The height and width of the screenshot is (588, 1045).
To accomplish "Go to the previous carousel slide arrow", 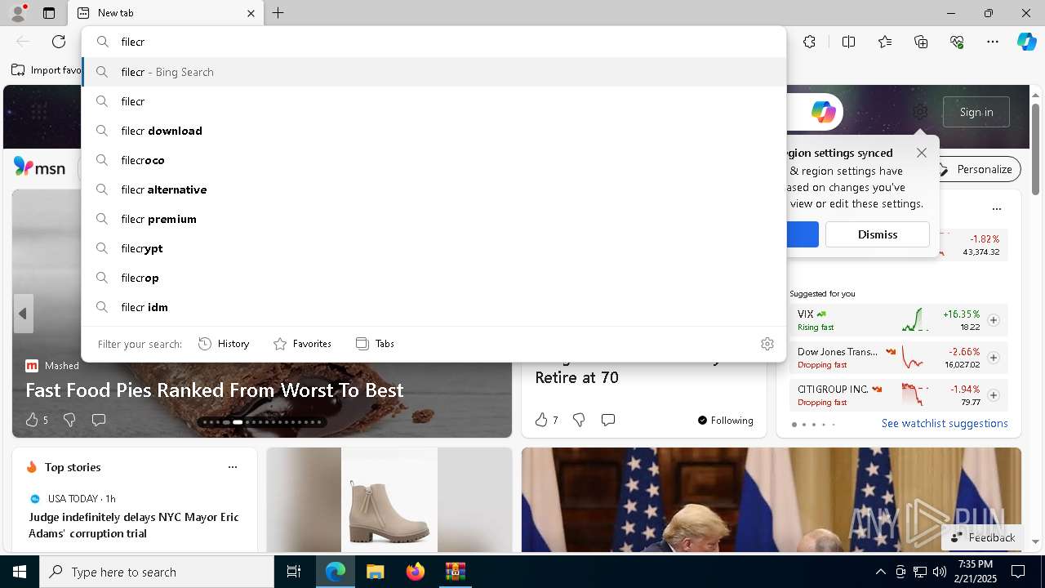I will pyautogui.click(x=23, y=314).
